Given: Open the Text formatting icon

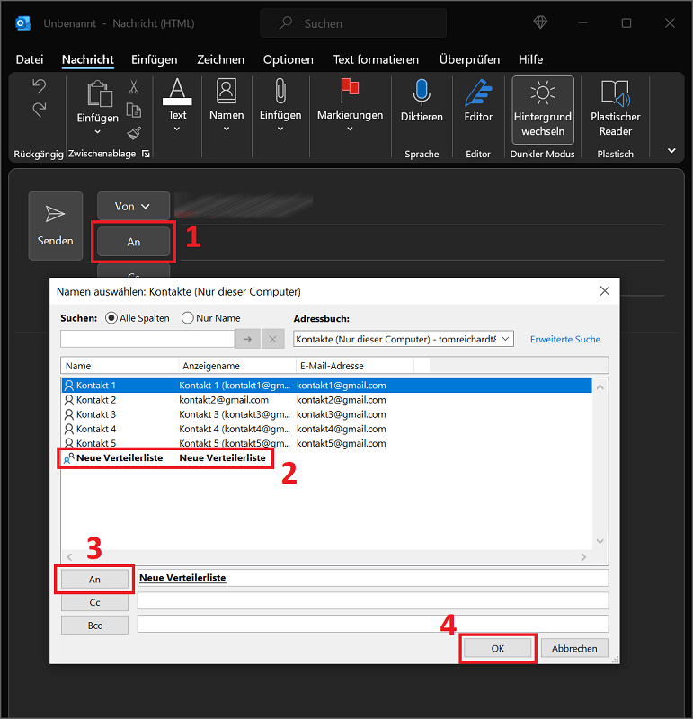Looking at the screenshot, I should pos(177,92).
